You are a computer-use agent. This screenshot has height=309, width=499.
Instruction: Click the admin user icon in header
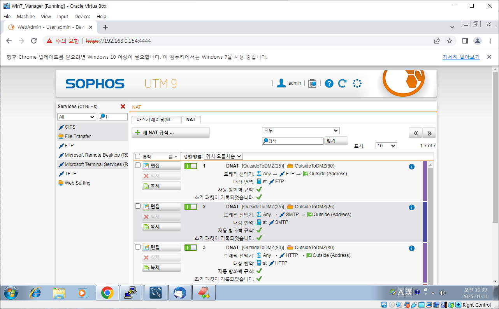281,83
